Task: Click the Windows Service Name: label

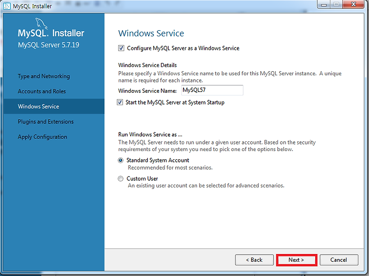Action: (x=147, y=91)
